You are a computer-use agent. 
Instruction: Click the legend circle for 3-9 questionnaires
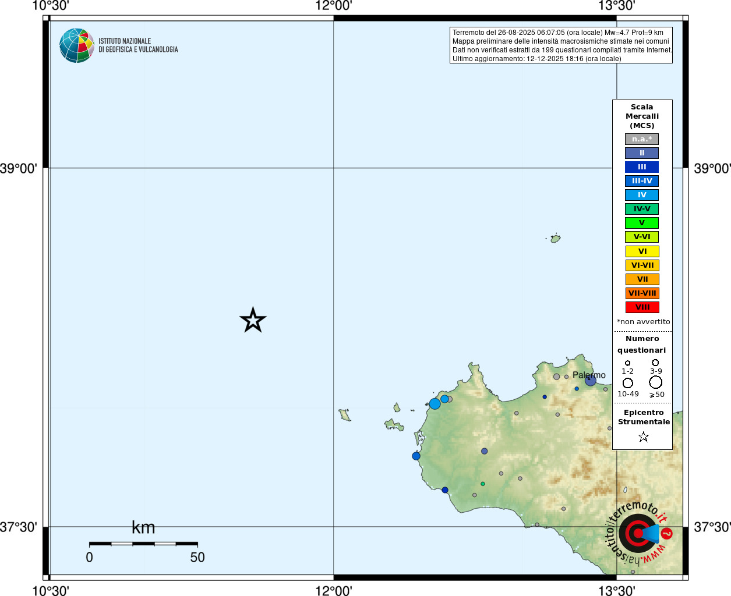coord(655,363)
